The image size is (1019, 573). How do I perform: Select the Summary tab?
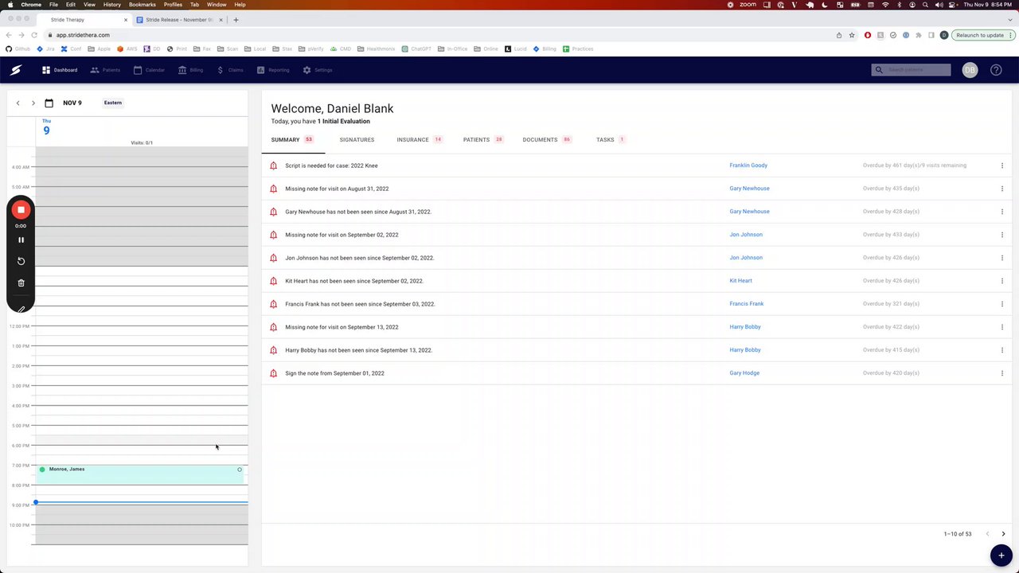point(292,140)
